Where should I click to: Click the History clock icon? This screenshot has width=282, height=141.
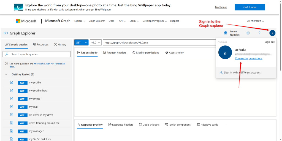click(x=56, y=44)
